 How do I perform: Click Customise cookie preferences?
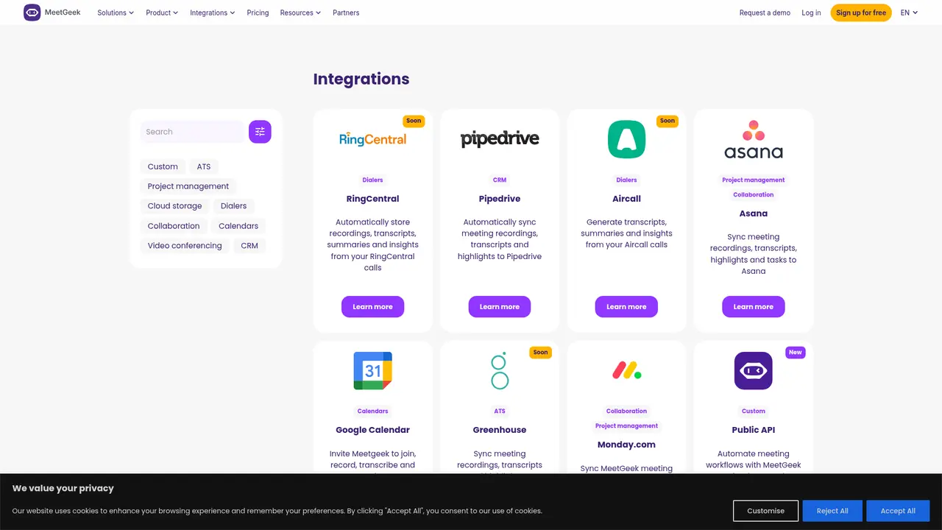pos(765,511)
